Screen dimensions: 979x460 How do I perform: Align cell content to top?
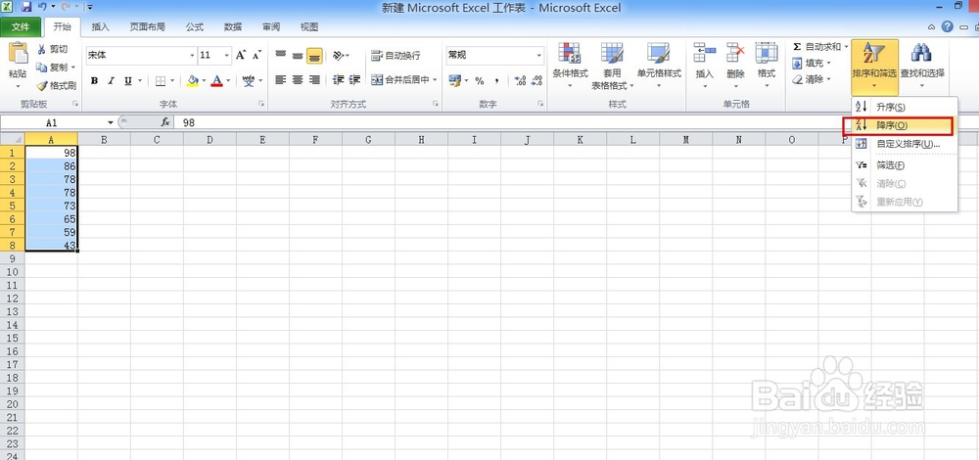point(280,55)
